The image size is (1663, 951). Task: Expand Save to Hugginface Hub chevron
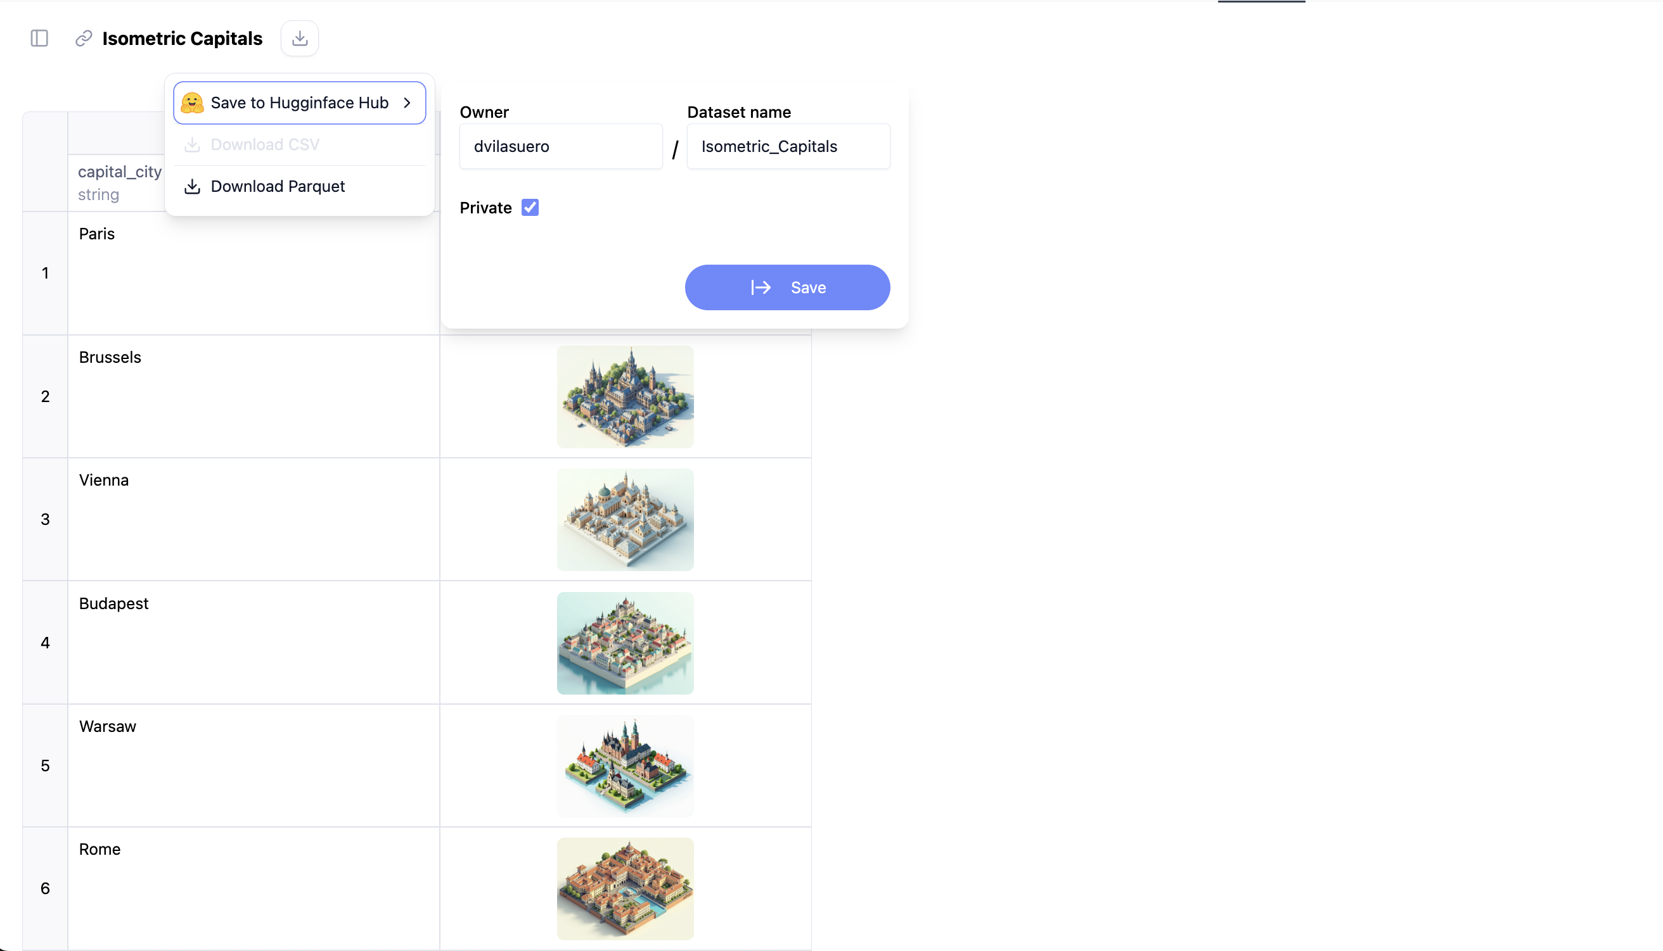(x=408, y=103)
